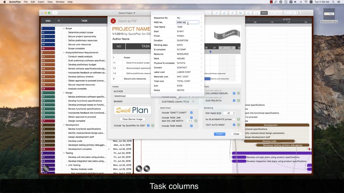The height and width of the screenshot is (193, 344).
Task: Click the team members icon in toolbar
Action: click(x=240, y=13)
